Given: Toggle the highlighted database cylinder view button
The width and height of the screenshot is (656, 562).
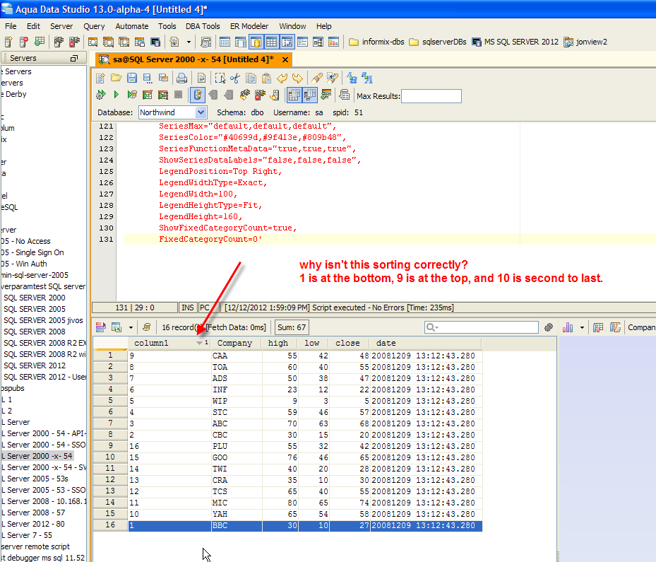Looking at the screenshot, I should [256, 42].
